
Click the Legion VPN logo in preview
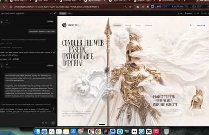pyautogui.click(x=70, y=25)
